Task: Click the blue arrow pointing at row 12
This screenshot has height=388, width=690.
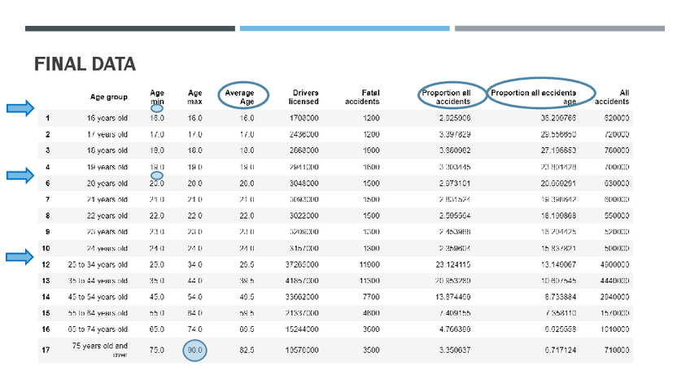Action: tap(20, 257)
